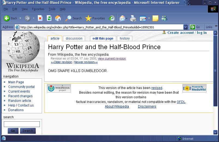
Task: Click the green Back arrow icon
Action: tap(7, 18)
